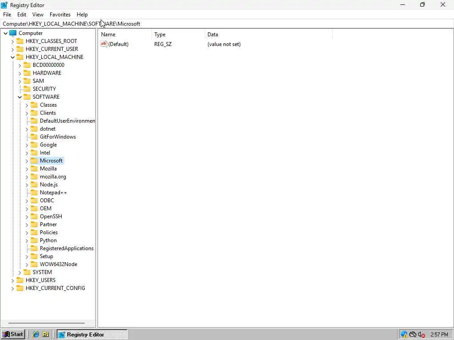Viewport: 454px width, 340px height.
Task: Click the REG_SZ type cell
Action: (x=163, y=44)
